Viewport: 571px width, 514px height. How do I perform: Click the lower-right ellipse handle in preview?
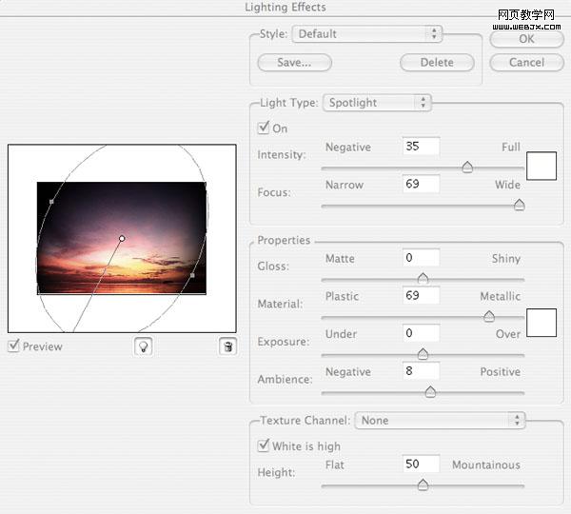[192, 275]
